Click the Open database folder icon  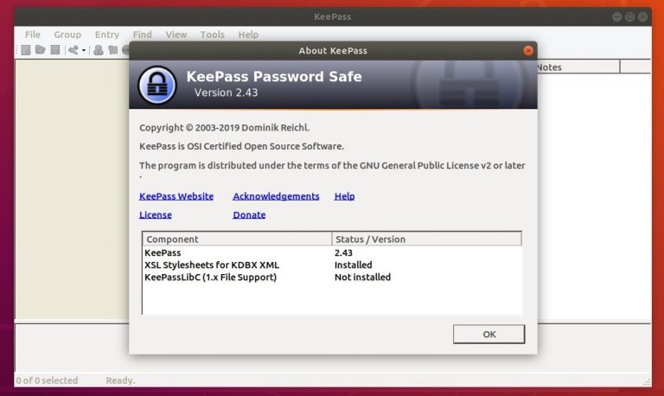point(41,50)
